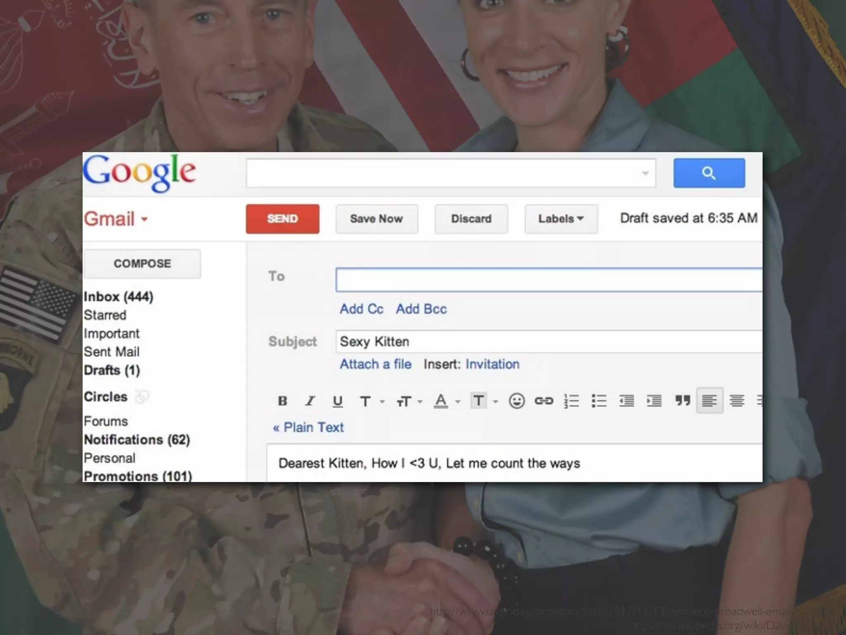This screenshot has width=846, height=635.
Task: Open the Font family T tool
Action: click(x=365, y=401)
